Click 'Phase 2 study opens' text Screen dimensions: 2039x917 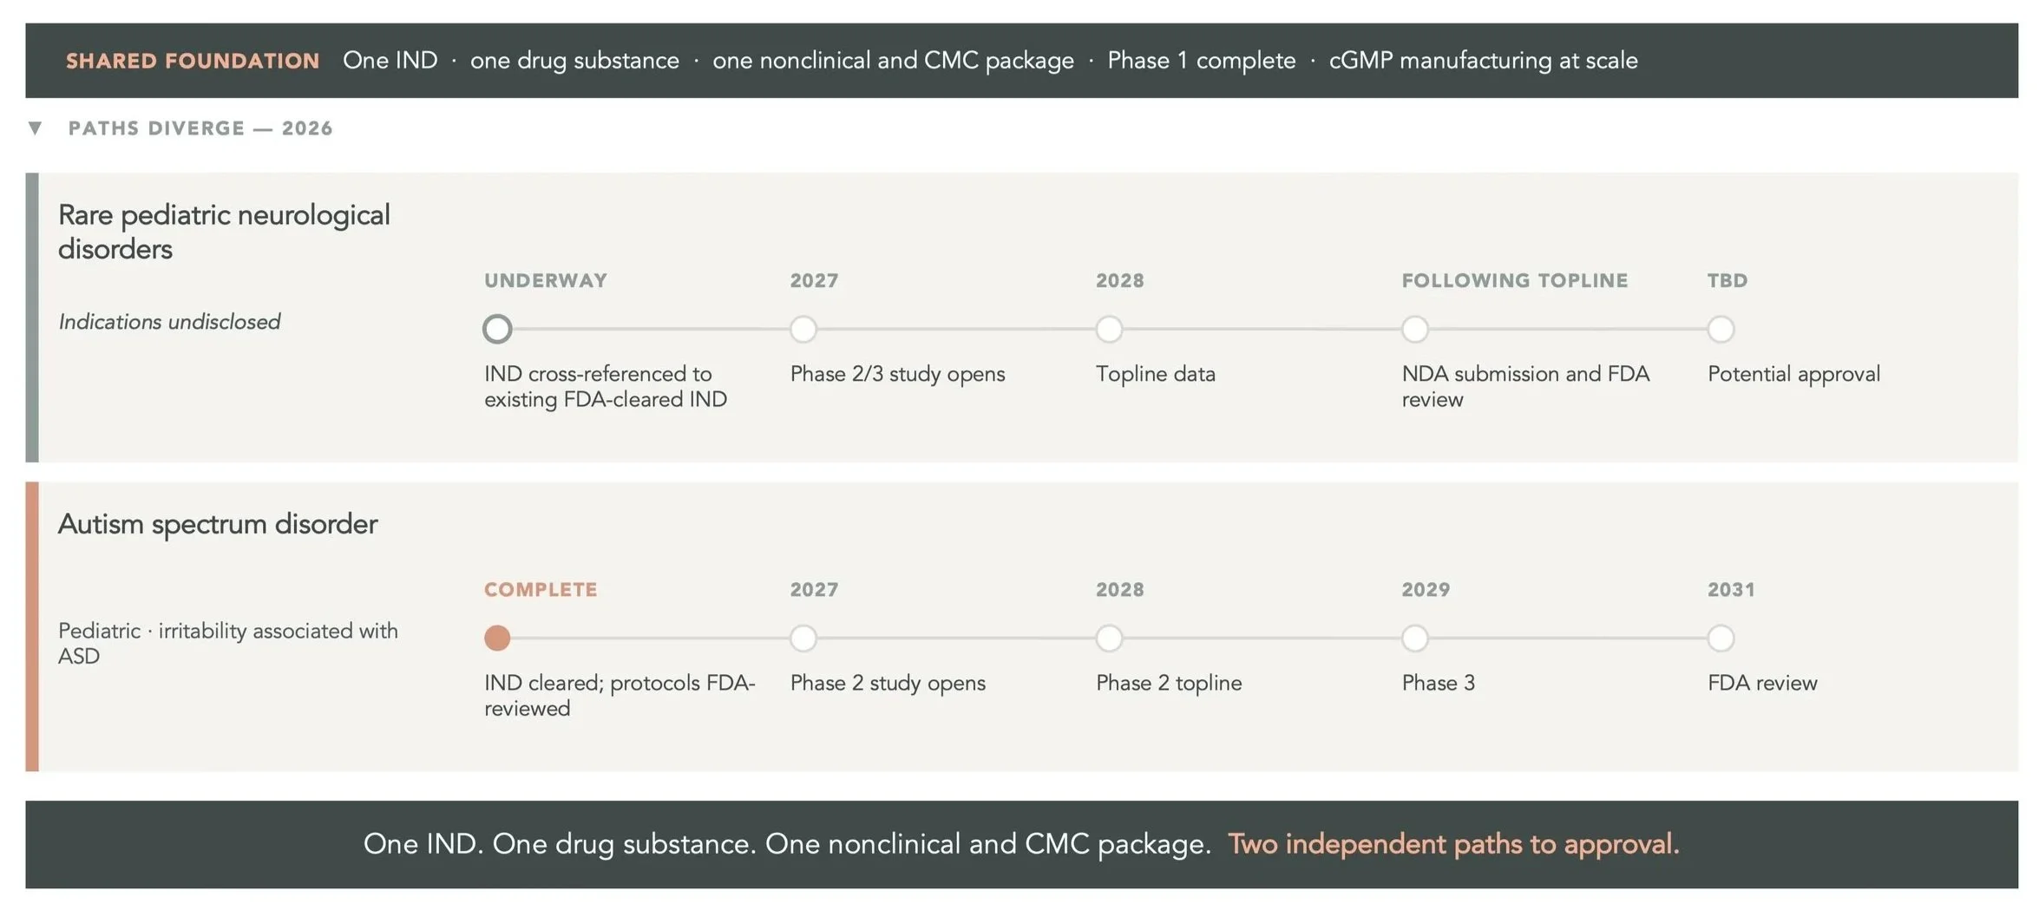(x=888, y=683)
